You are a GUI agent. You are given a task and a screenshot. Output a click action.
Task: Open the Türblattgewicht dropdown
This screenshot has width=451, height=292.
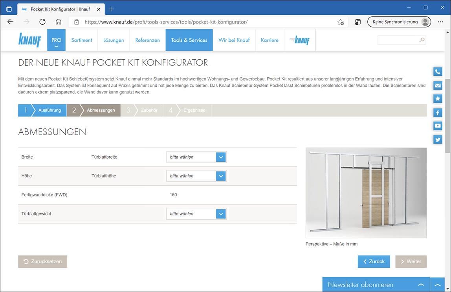click(196, 214)
